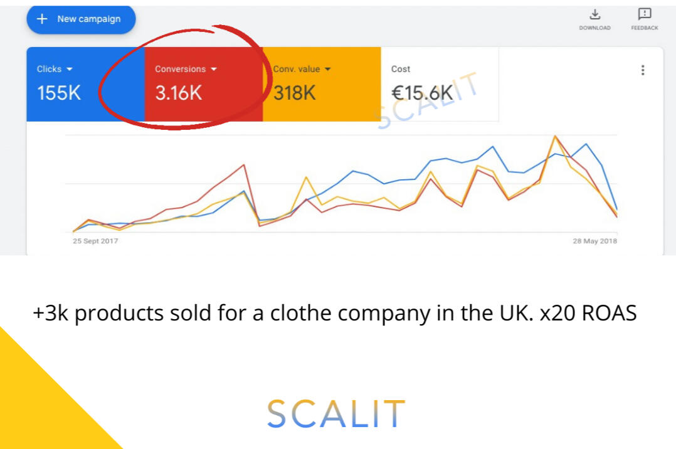Expand the Clicks metric dropdown arrow

click(70, 69)
